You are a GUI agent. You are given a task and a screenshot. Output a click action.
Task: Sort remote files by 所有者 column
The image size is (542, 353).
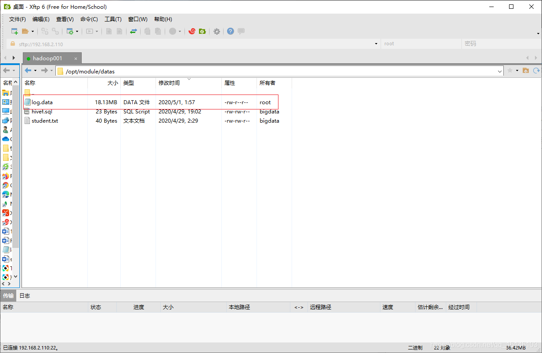click(x=275, y=83)
